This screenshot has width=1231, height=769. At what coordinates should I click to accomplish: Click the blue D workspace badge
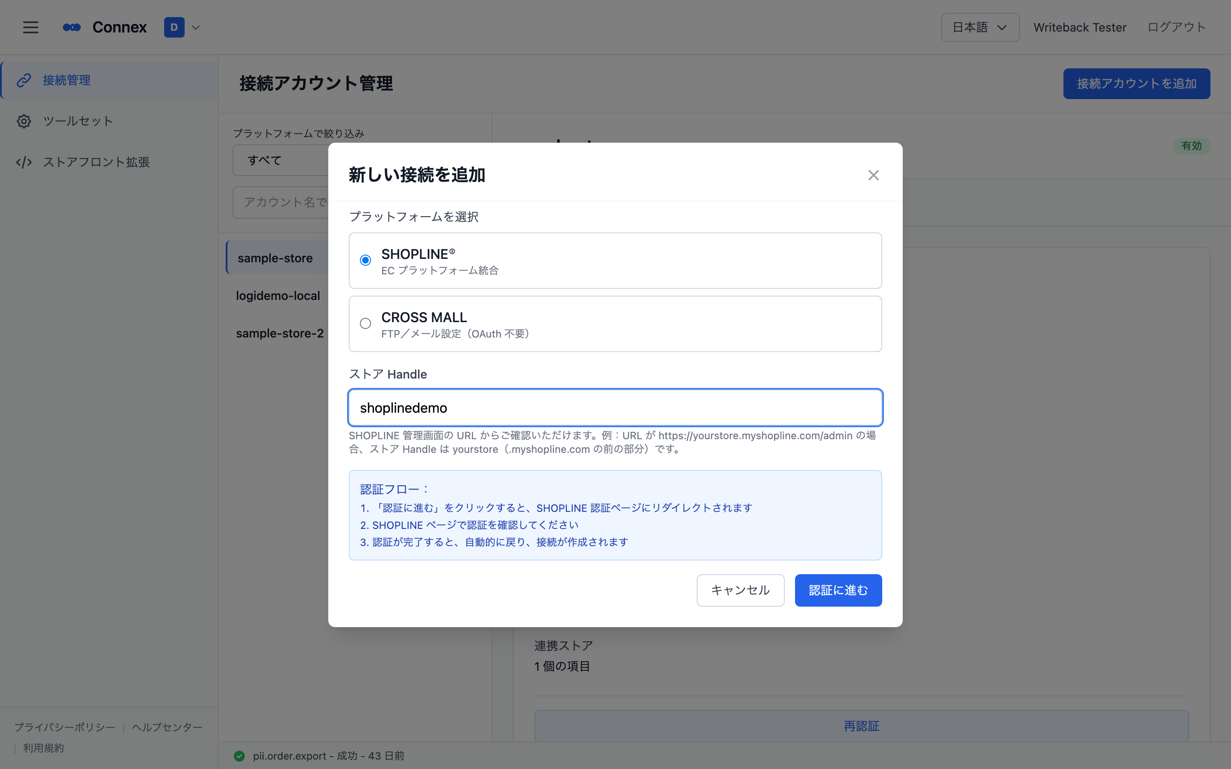point(174,27)
